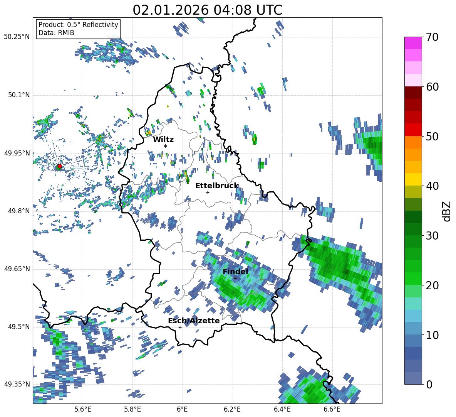Click the dBZ colorbar axis label

click(x=447, y=211)
